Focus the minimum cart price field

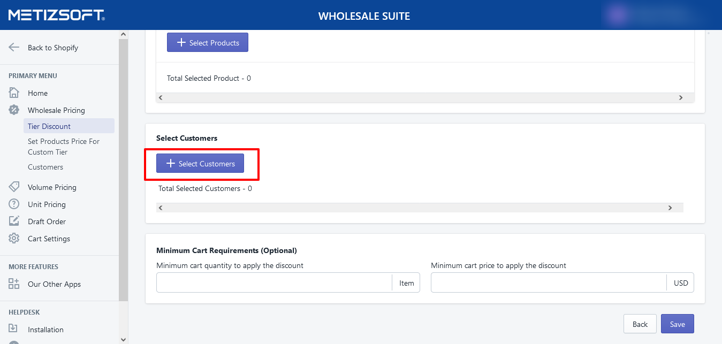click(x=549, y=283)
